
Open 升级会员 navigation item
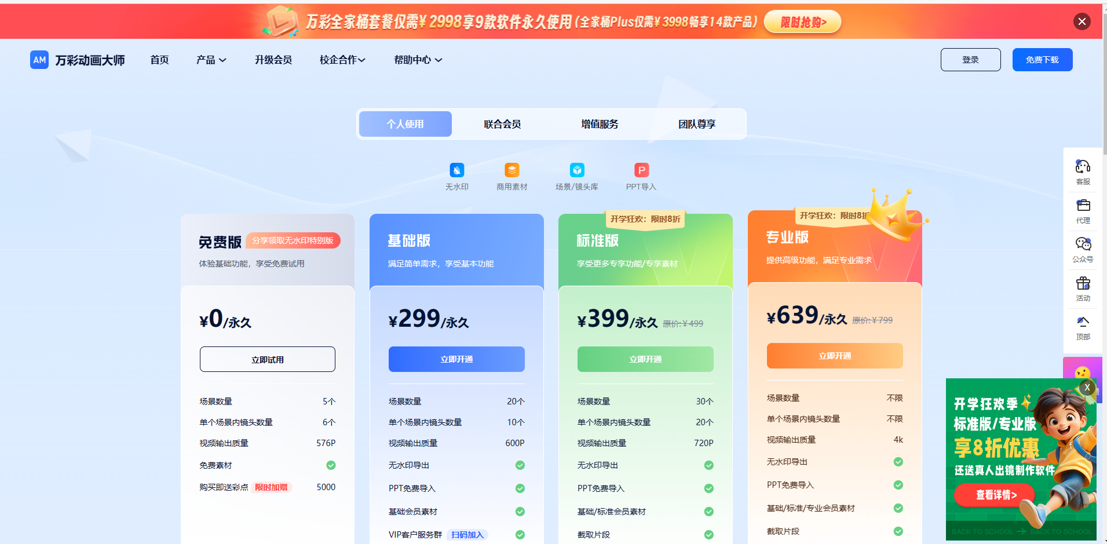[x=273, y=60]
